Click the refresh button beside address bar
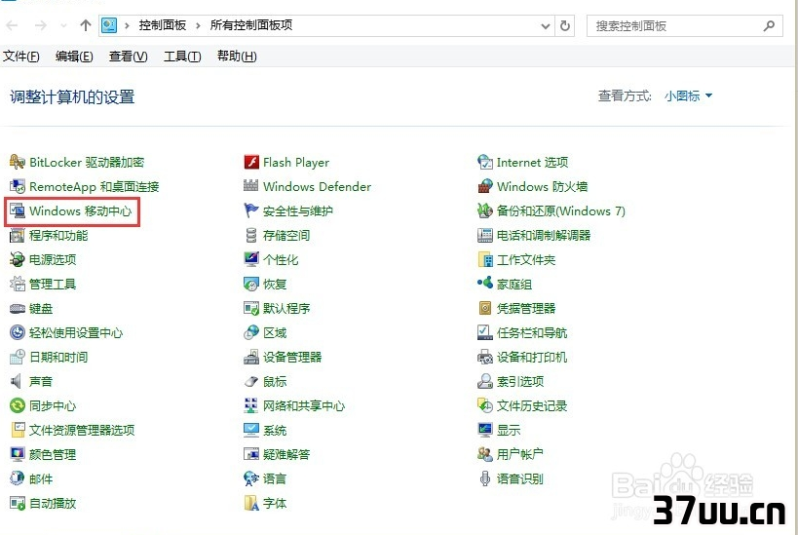Viewport: 798px width, 535px height. pyautogui.click(x=565, y=25)
